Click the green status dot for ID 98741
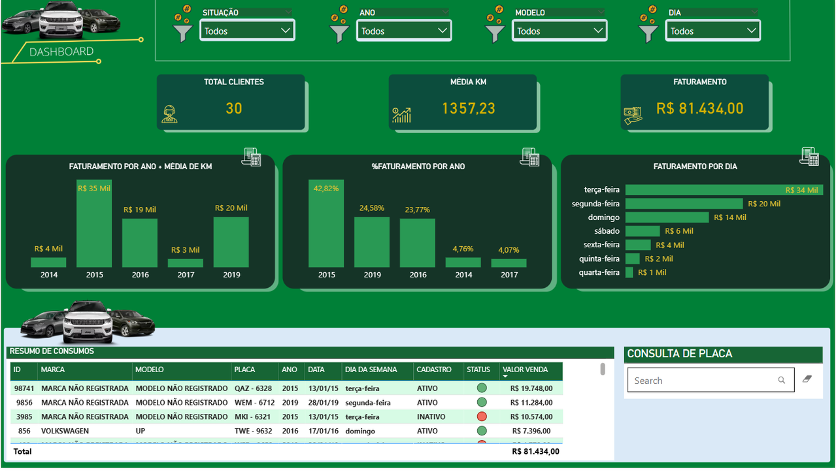The height and width of the screenshot is (472, 836). pos(482,388)
